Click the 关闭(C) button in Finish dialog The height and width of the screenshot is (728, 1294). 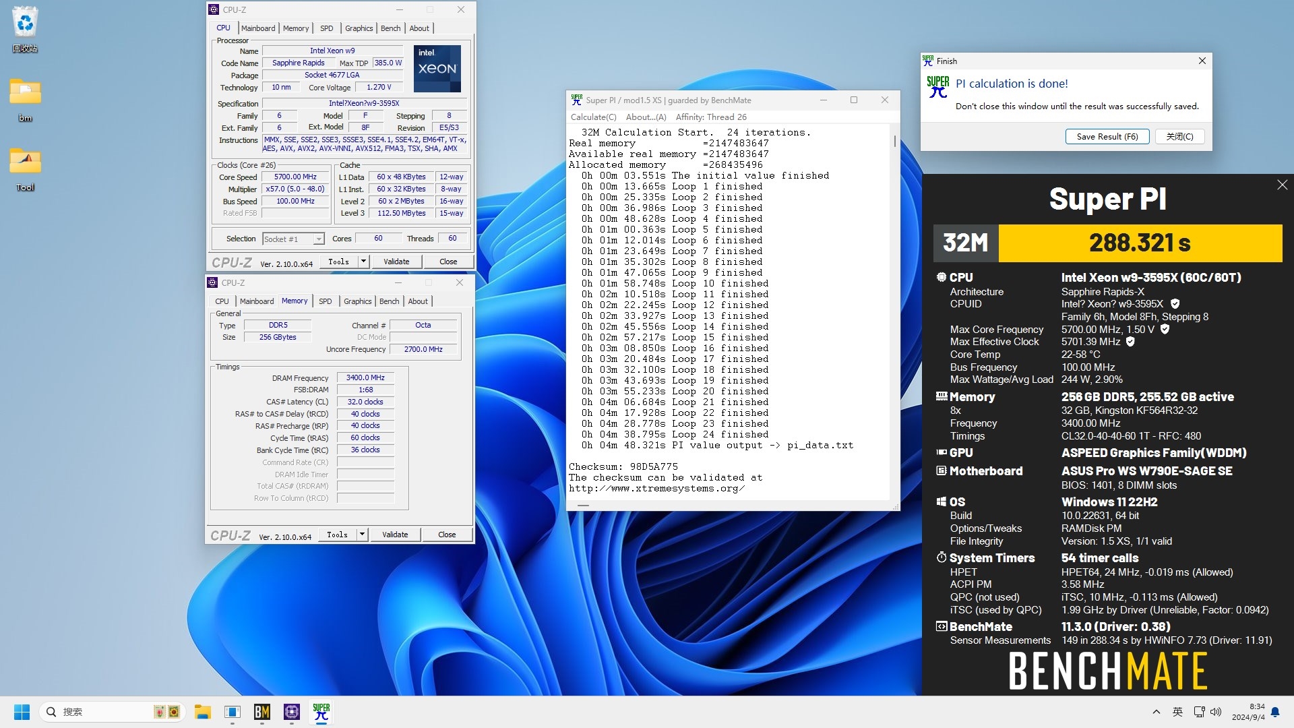coord(1179,136)
